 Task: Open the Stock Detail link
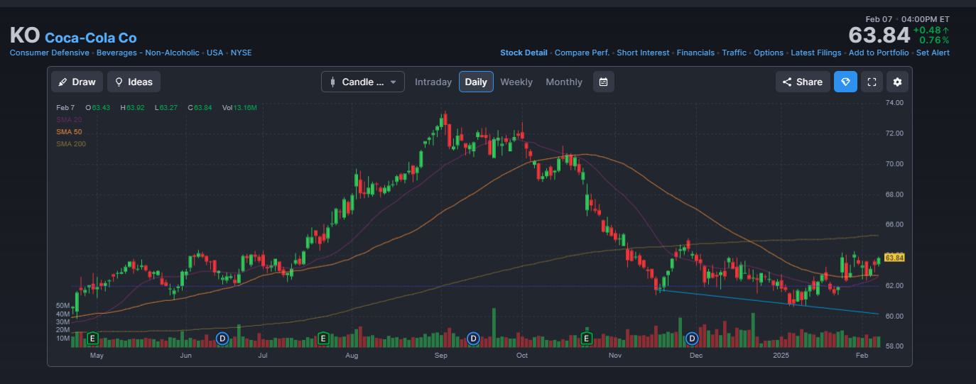[x=524, y=53]
